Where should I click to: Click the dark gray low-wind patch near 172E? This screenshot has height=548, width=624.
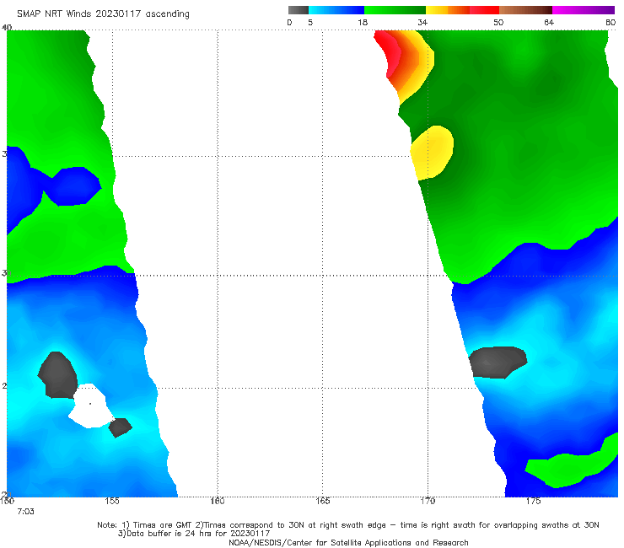[498, 363]
